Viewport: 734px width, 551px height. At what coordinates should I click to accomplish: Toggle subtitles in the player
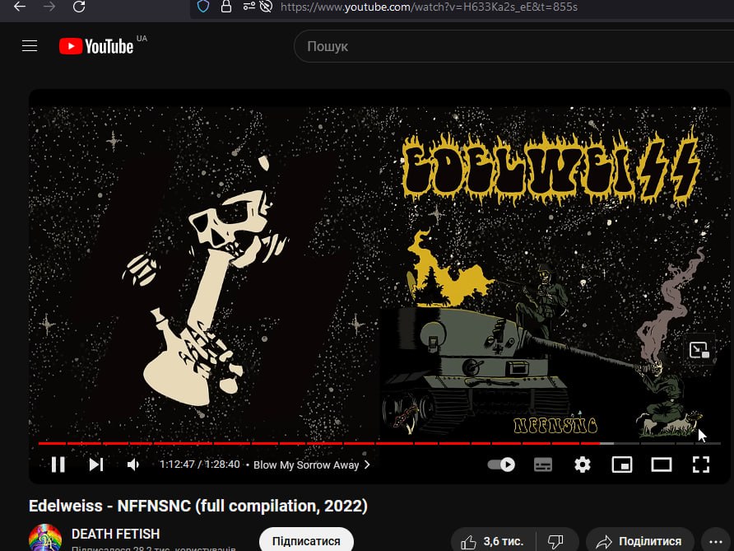tap(543, 465)
